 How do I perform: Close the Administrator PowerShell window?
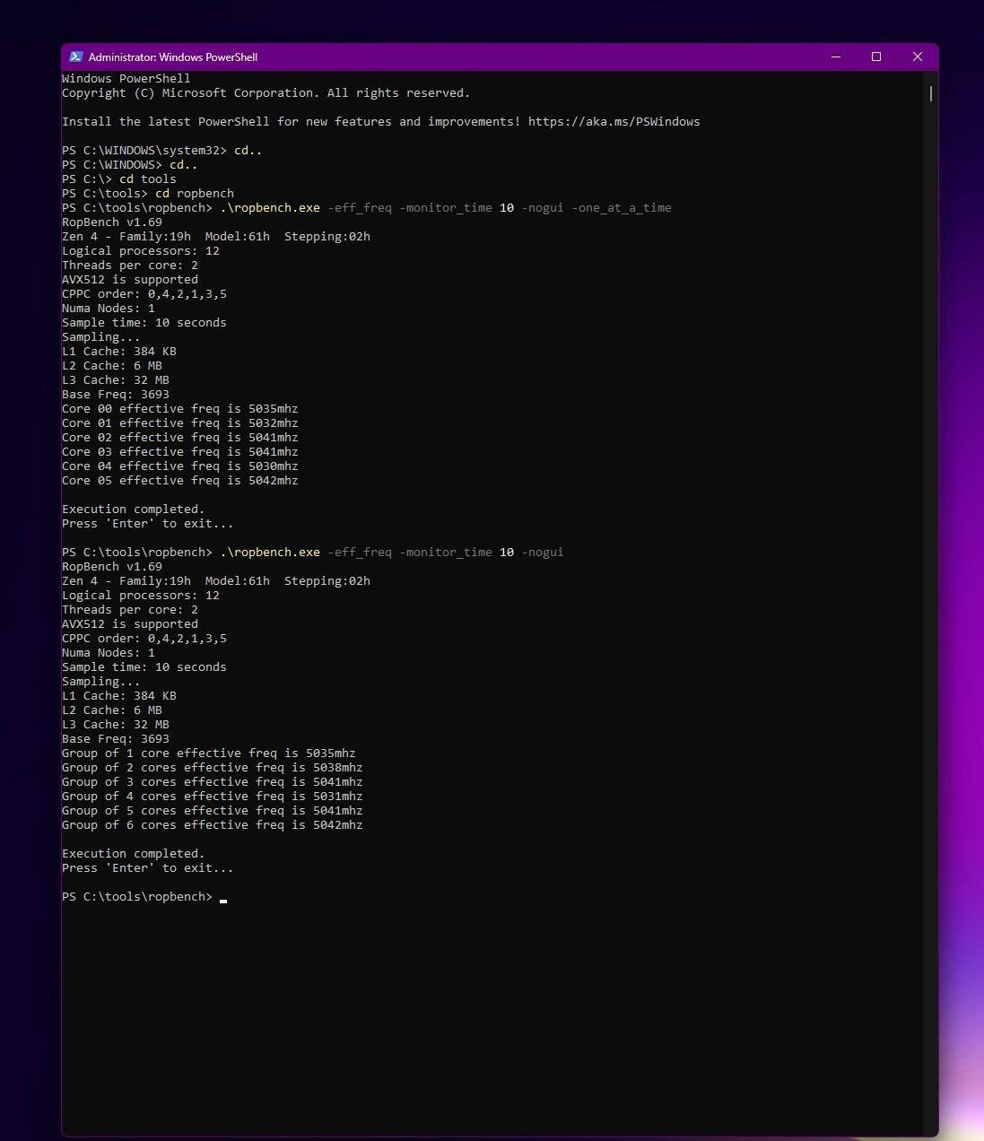(x=917, y=57)
